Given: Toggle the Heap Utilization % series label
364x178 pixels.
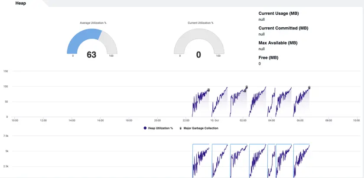Looking at the screenshot, I should point(160,128).
